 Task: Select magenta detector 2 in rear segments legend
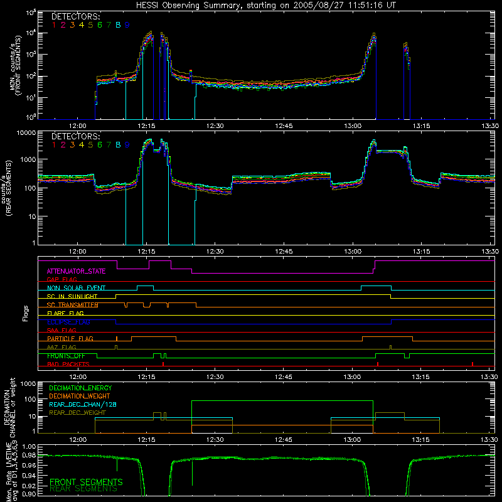point(63,145)
